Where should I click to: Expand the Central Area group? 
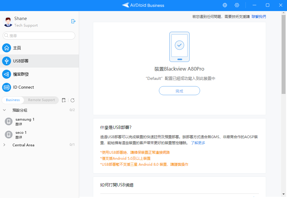tap(4, 145)
